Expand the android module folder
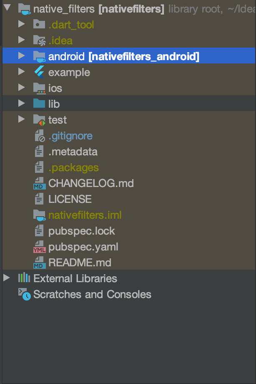This screenshot has width=256, height=384. click(x=22, y=56)
